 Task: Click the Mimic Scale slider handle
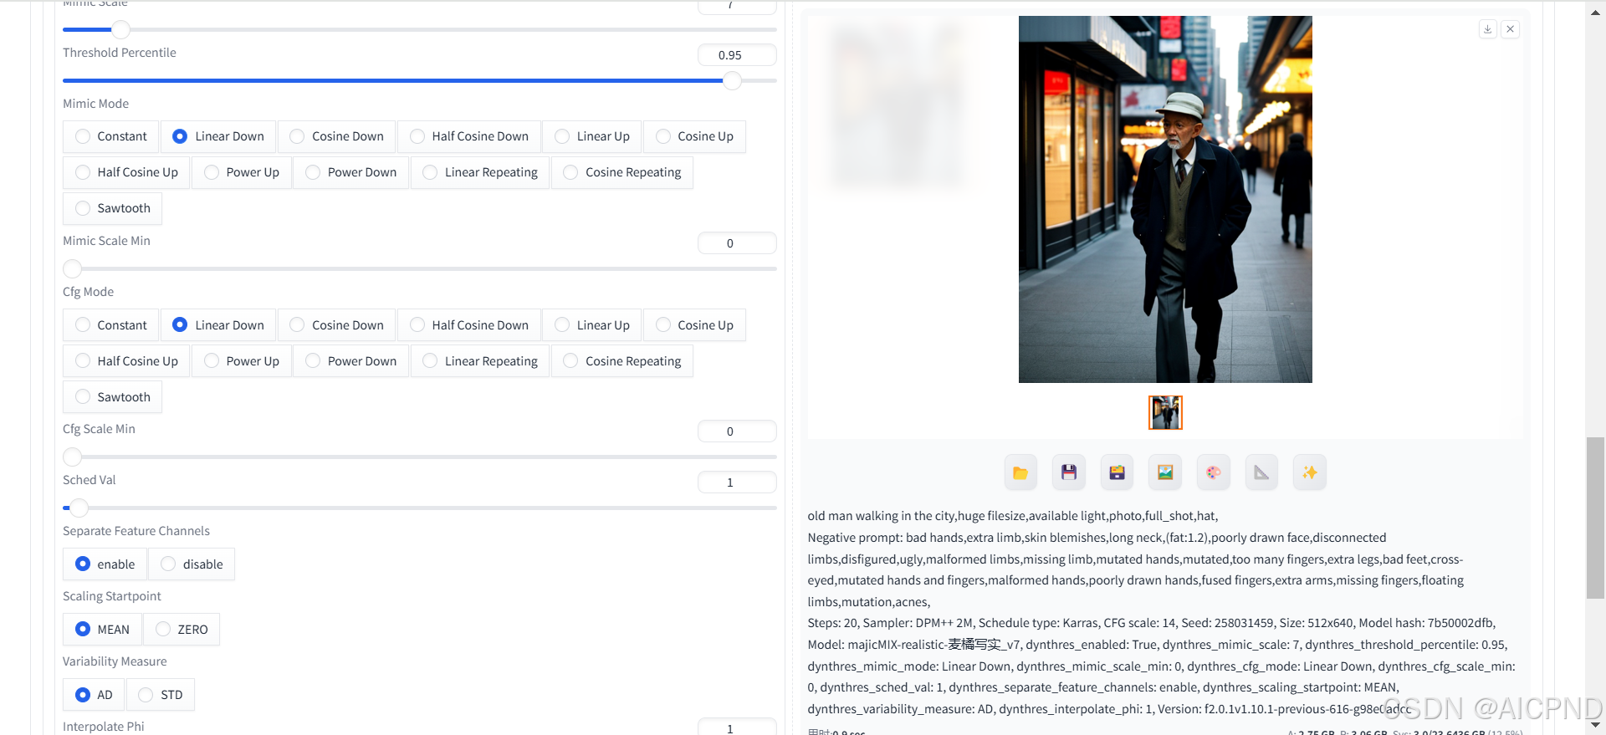coord(121,29)
